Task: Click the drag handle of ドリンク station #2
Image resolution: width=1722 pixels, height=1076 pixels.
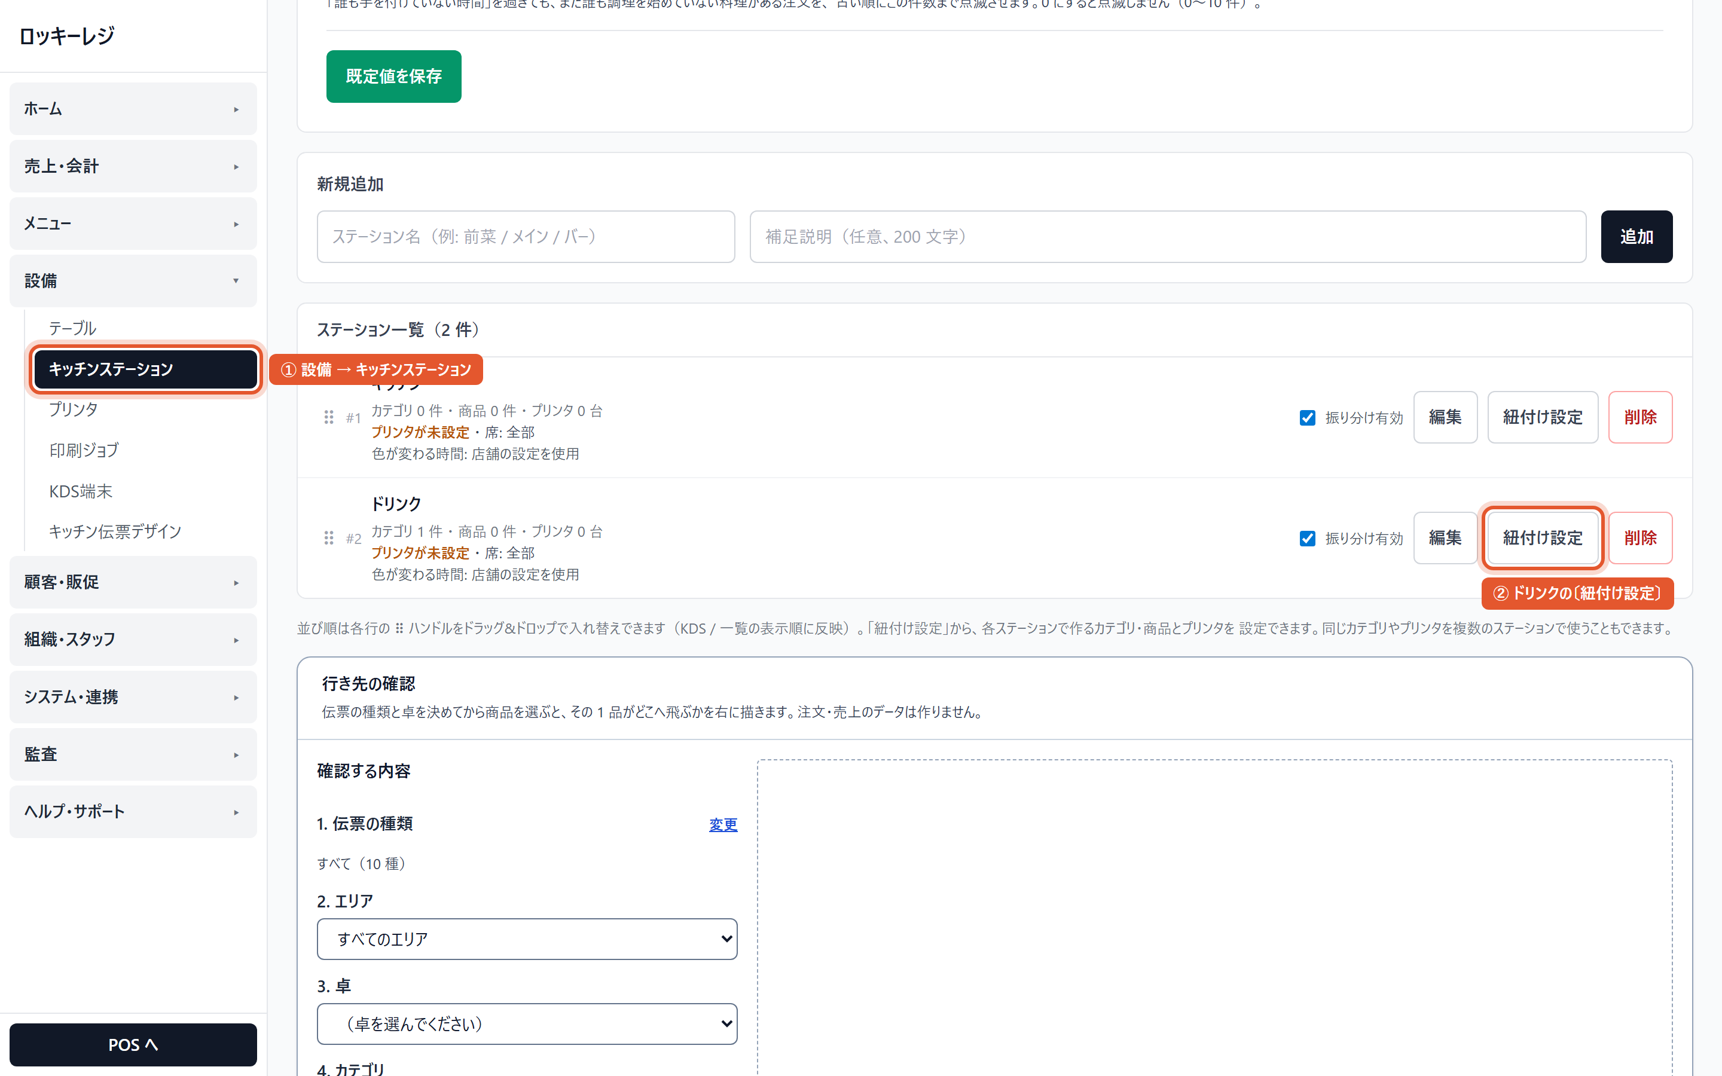Action: coord(329,538)
